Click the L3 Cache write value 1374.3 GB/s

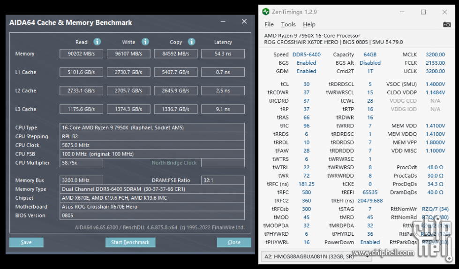click(128, 109)
